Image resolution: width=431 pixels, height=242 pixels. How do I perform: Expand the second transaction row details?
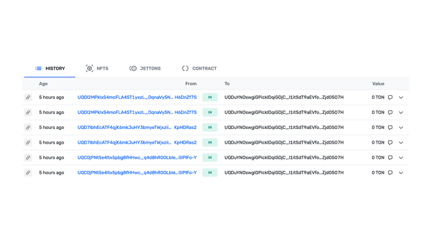point(401,113)
